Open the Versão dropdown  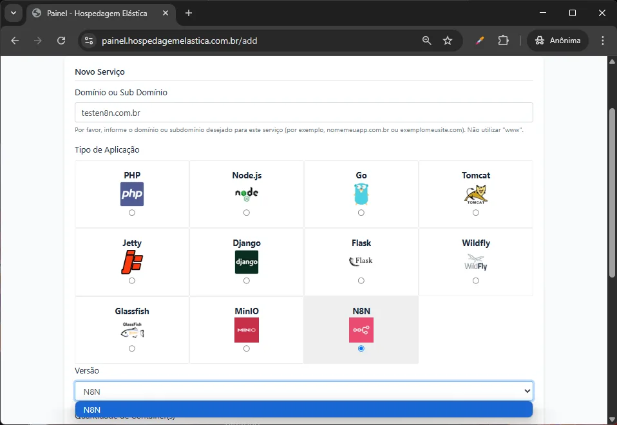[304, 391]
